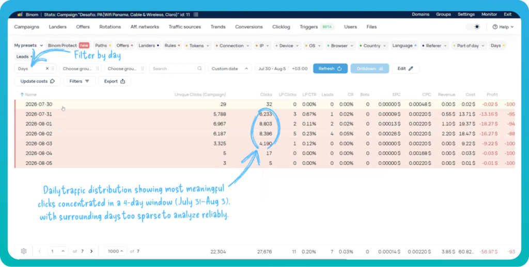Expand the Tokens preset dropdown

click(x=198, y=45)
